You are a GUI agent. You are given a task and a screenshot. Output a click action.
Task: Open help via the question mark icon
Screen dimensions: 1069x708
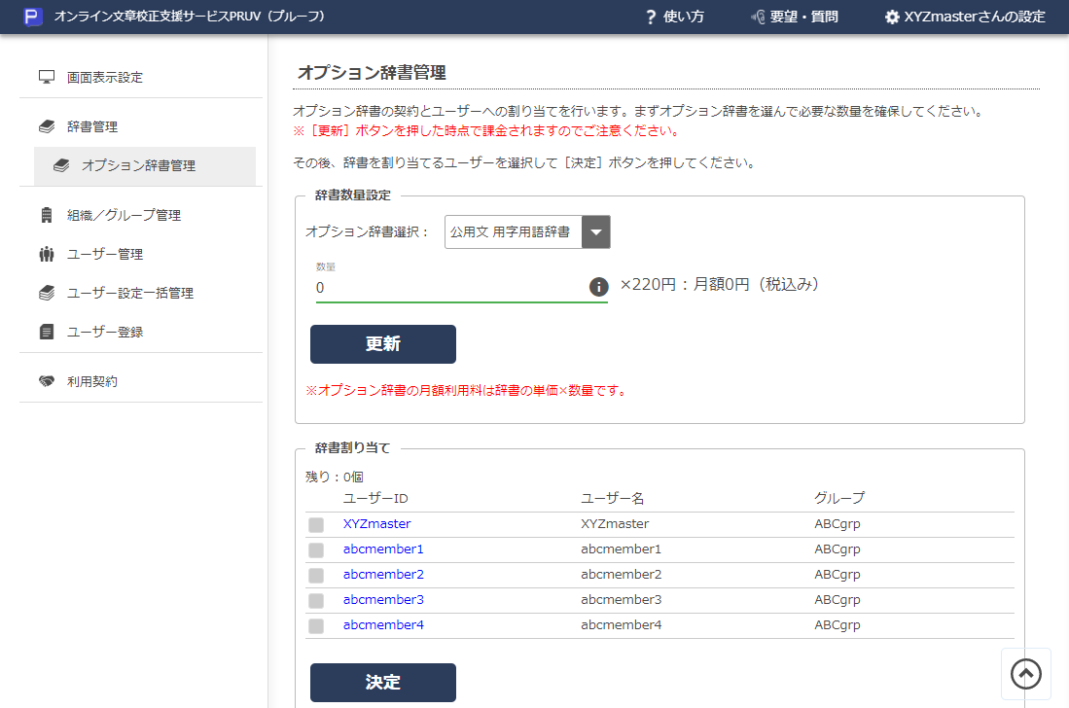(650, 17)
